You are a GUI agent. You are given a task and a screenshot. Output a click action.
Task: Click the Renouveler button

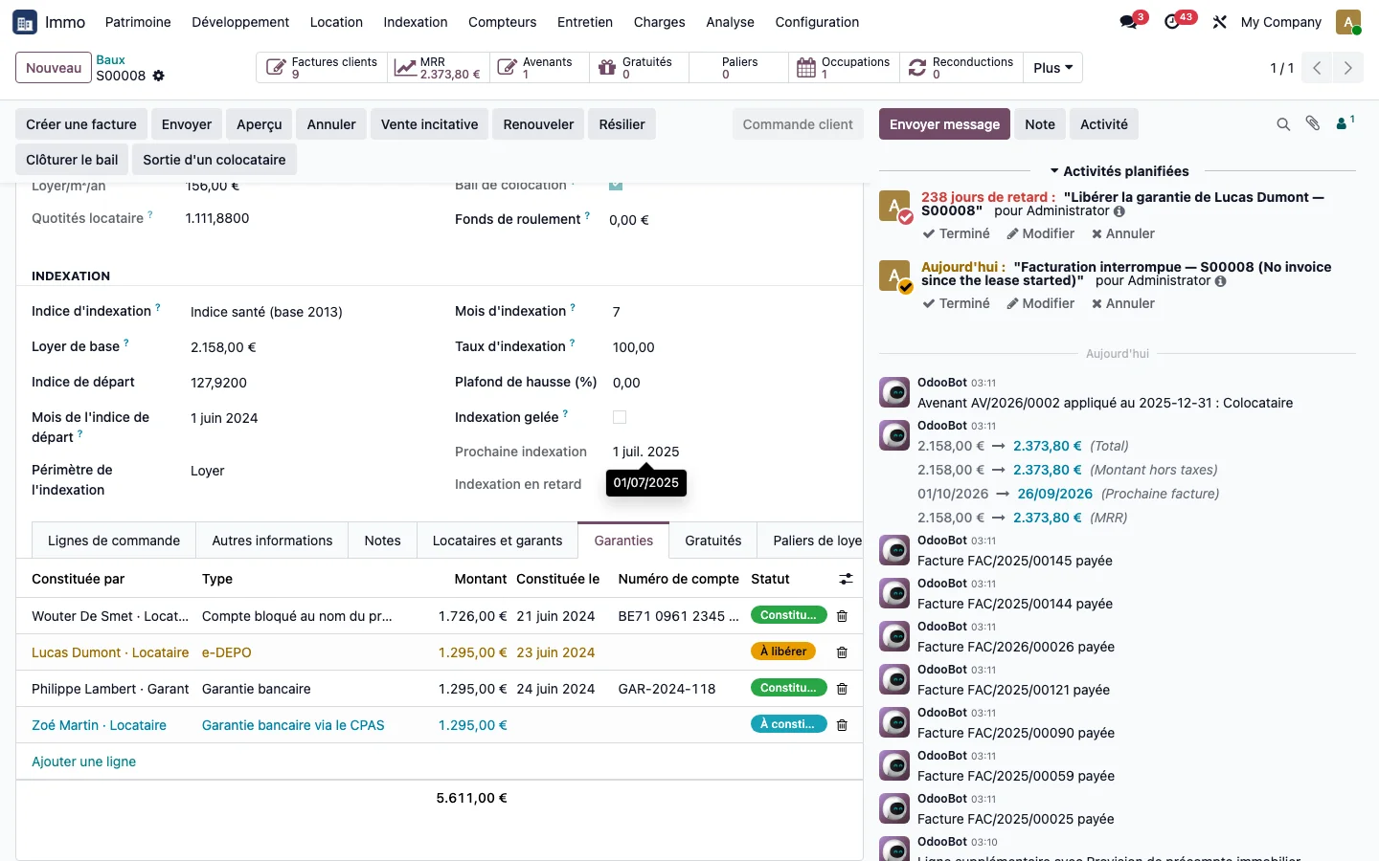[538, 124]
